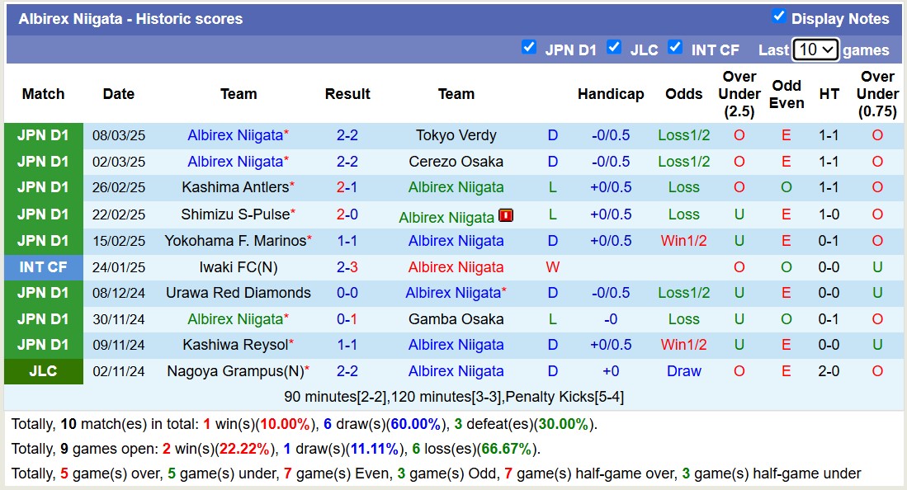Select the INT CF match label
This screenshot has width=907, height=490.
43,267
